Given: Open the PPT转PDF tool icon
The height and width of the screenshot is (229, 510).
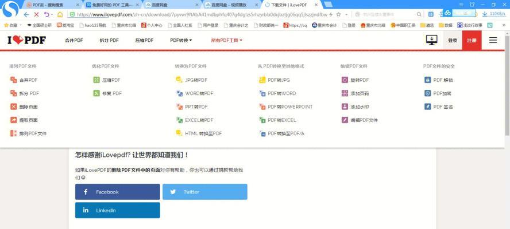Looking at the screenshot, I should (x=179, y=106).
